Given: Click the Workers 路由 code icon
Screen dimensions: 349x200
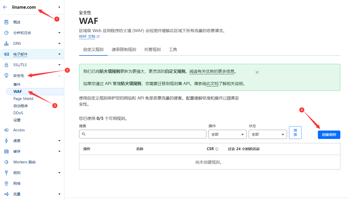Looking at the screenshot, I should (7, 162).
